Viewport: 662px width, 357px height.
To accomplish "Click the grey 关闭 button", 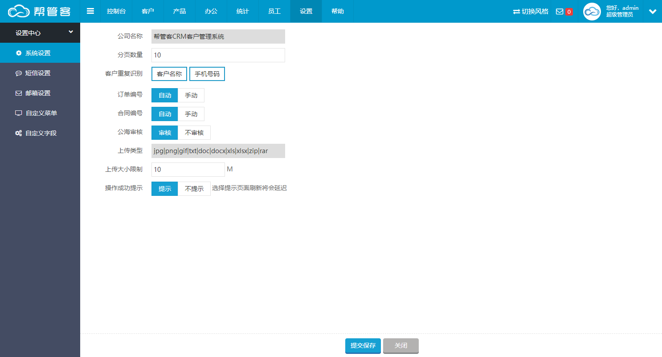I will pos(401,346).
